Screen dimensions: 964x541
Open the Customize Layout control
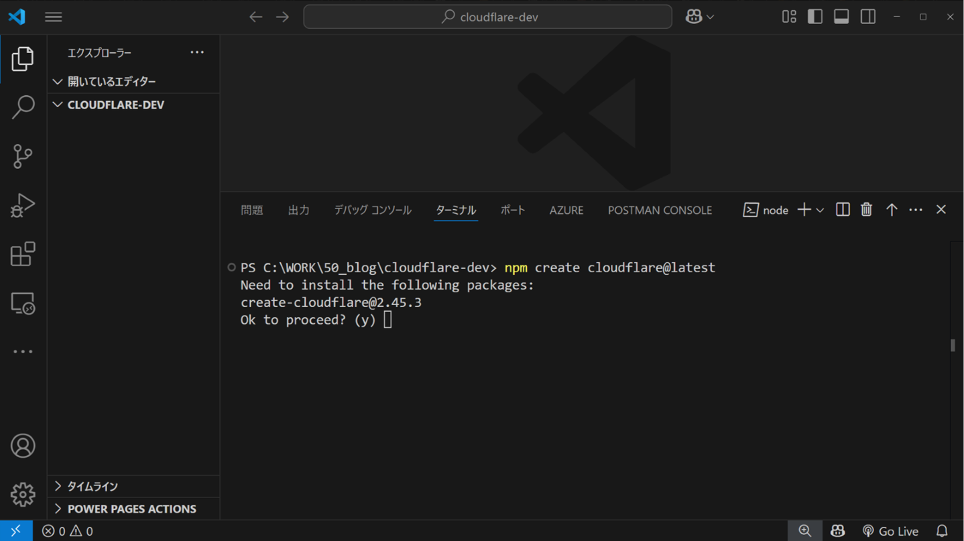pos(789,17)
